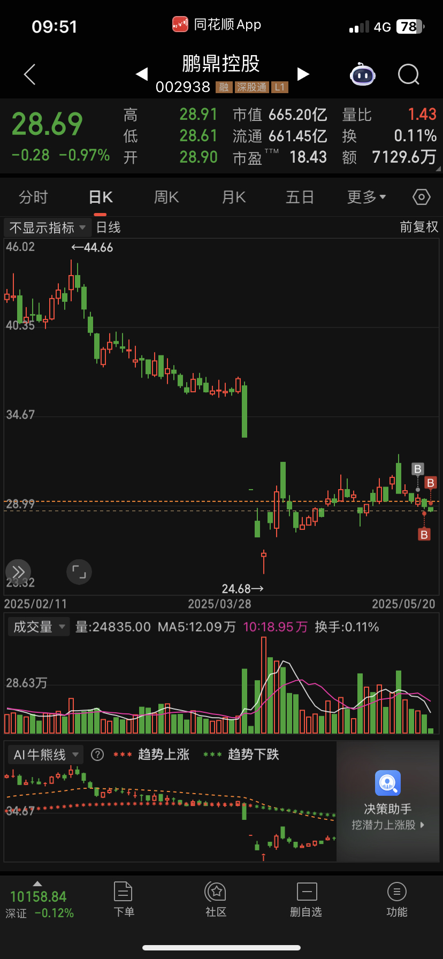Tap the tall red volume bar
The height and width of the screenshot is (959, 443).
[x=264, y=685]
